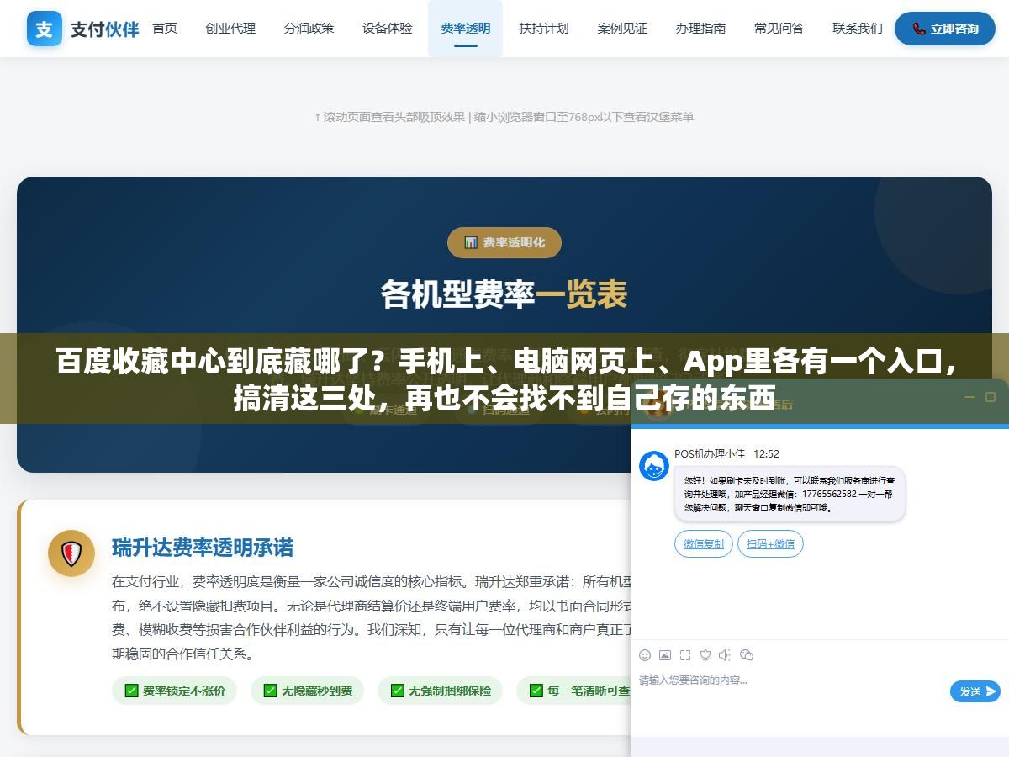The width and height of the screenshot is (1009, 757).
Task: Click the 费率锁定不涨价 check badge
Action: pyautogui.click(x=175, y=691)
